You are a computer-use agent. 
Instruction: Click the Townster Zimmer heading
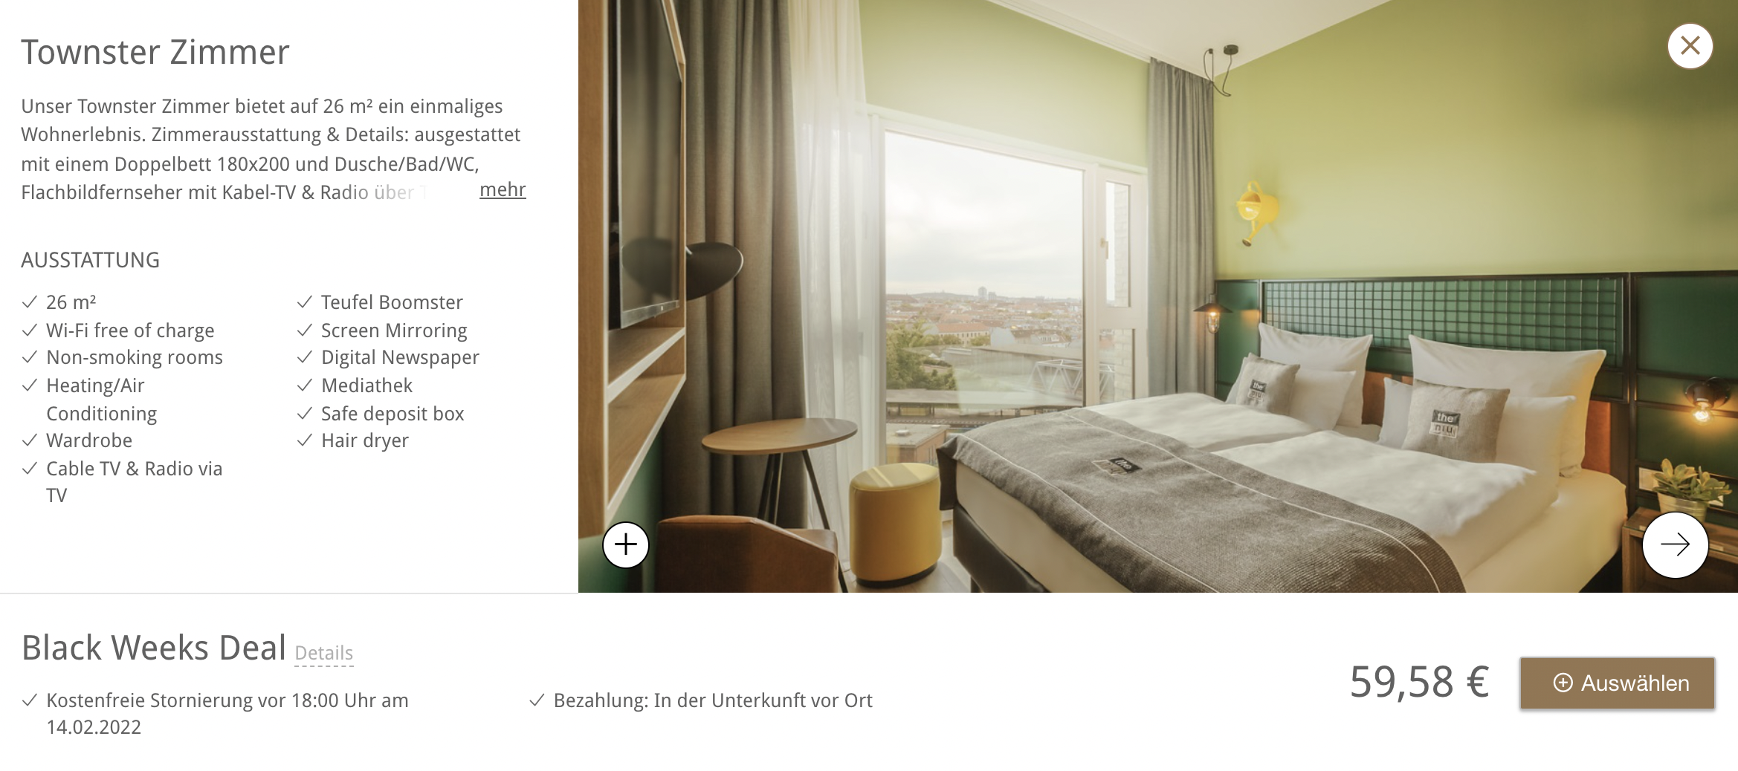[x=155, y=52]
